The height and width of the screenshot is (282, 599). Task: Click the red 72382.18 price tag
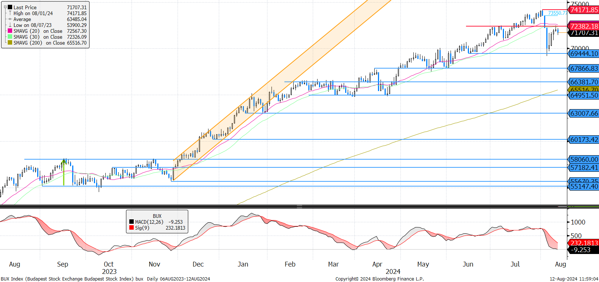(x=584, y=26)
